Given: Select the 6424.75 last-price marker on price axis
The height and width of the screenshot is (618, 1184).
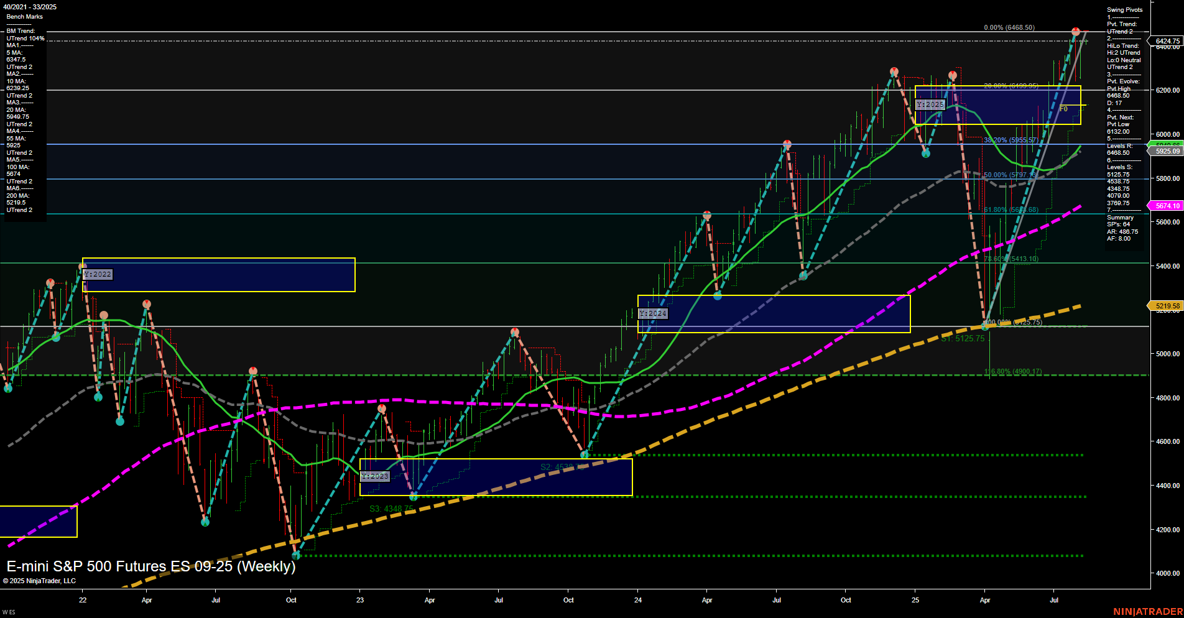Looking at the screenshot, I should tap(1165, 42).
